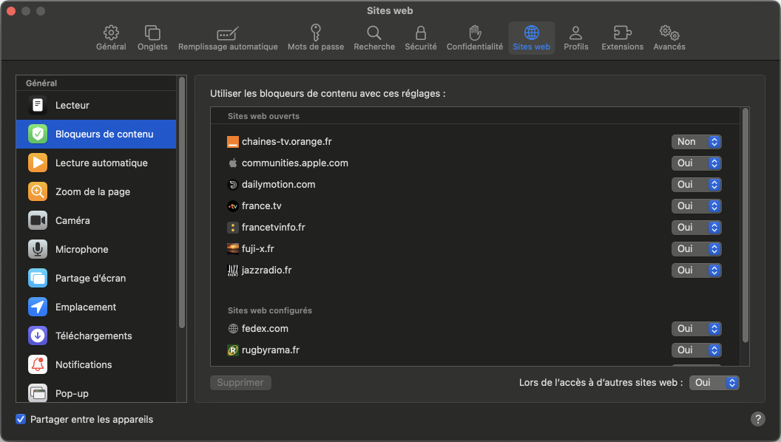Screen dimensions: 781x442
Task: Select the Téléchargements download icon
Action: point(38,336)
